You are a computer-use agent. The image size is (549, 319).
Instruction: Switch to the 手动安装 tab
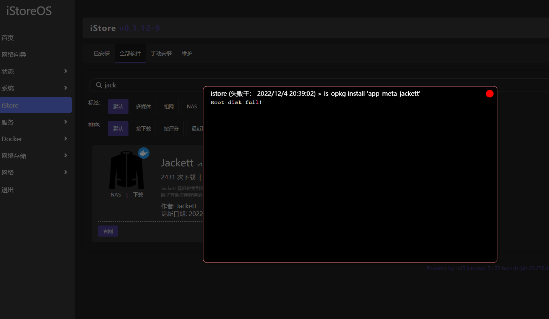(161, 53)
